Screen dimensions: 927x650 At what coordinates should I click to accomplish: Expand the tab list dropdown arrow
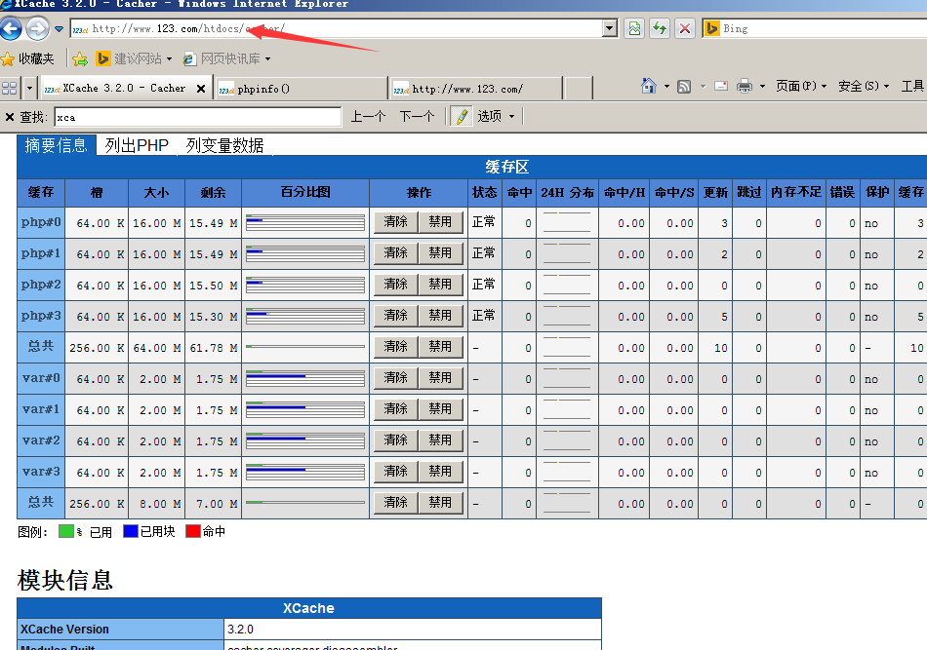tap(29, 89)
